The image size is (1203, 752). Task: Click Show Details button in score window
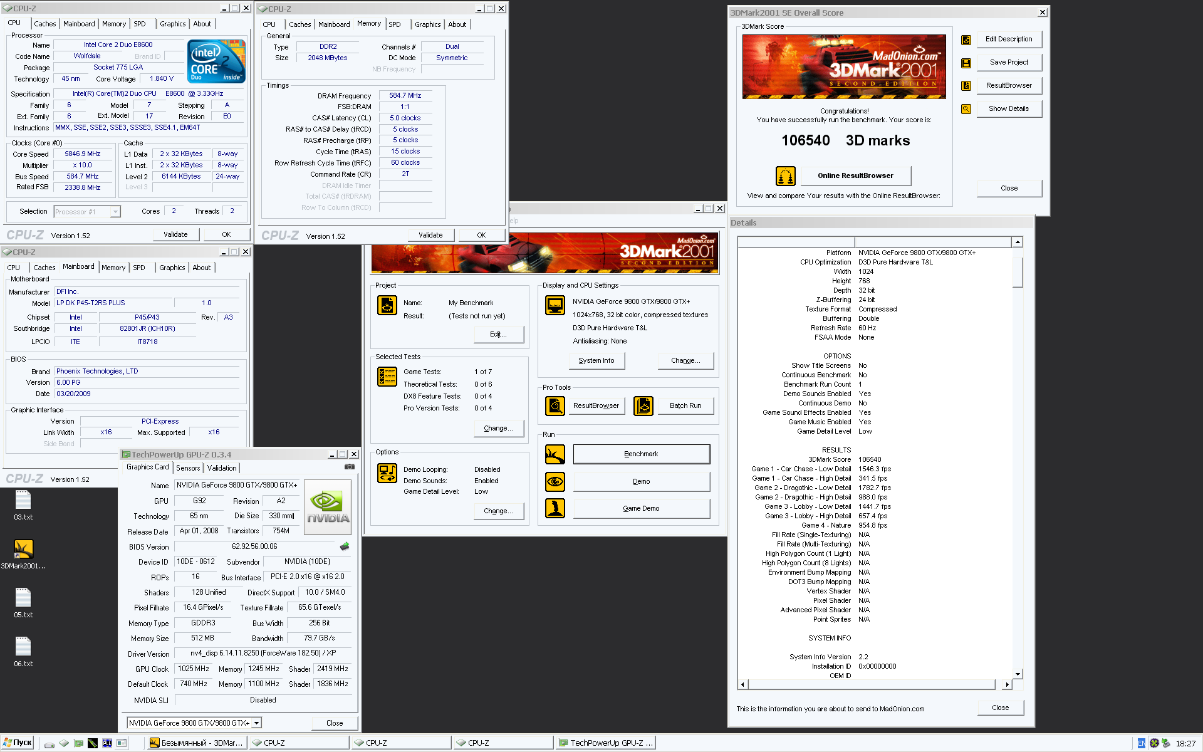click(1009, 108)
